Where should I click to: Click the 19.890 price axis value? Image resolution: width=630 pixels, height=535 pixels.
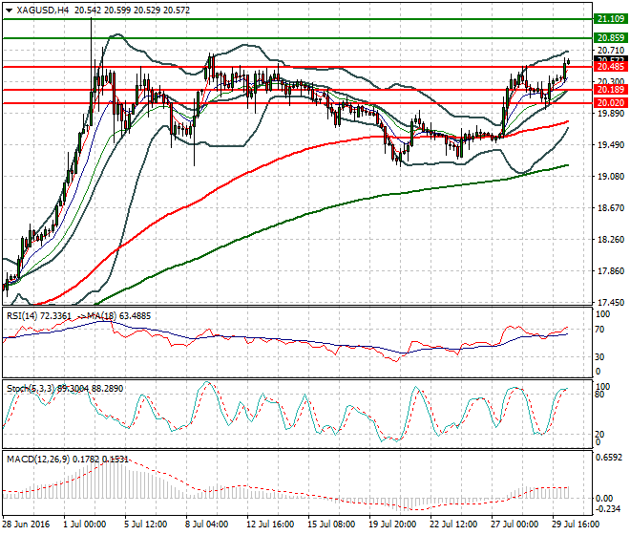click(611, 114)
